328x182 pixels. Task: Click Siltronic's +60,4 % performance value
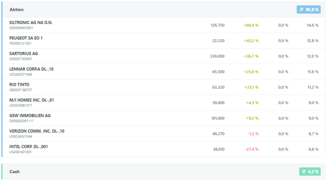click(251, 25)
